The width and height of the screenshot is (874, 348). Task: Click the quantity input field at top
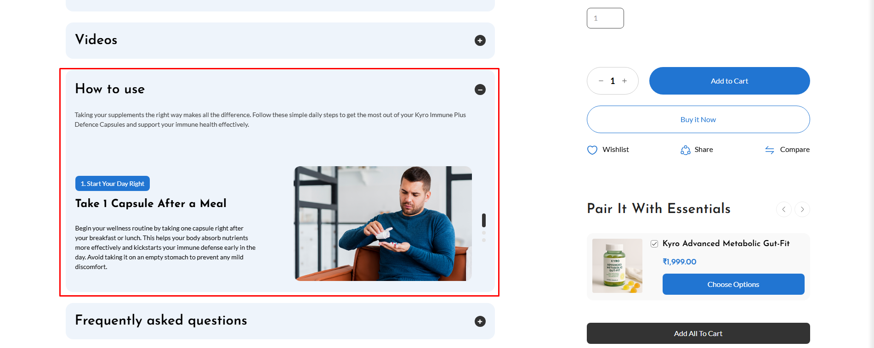coord(605,18)
